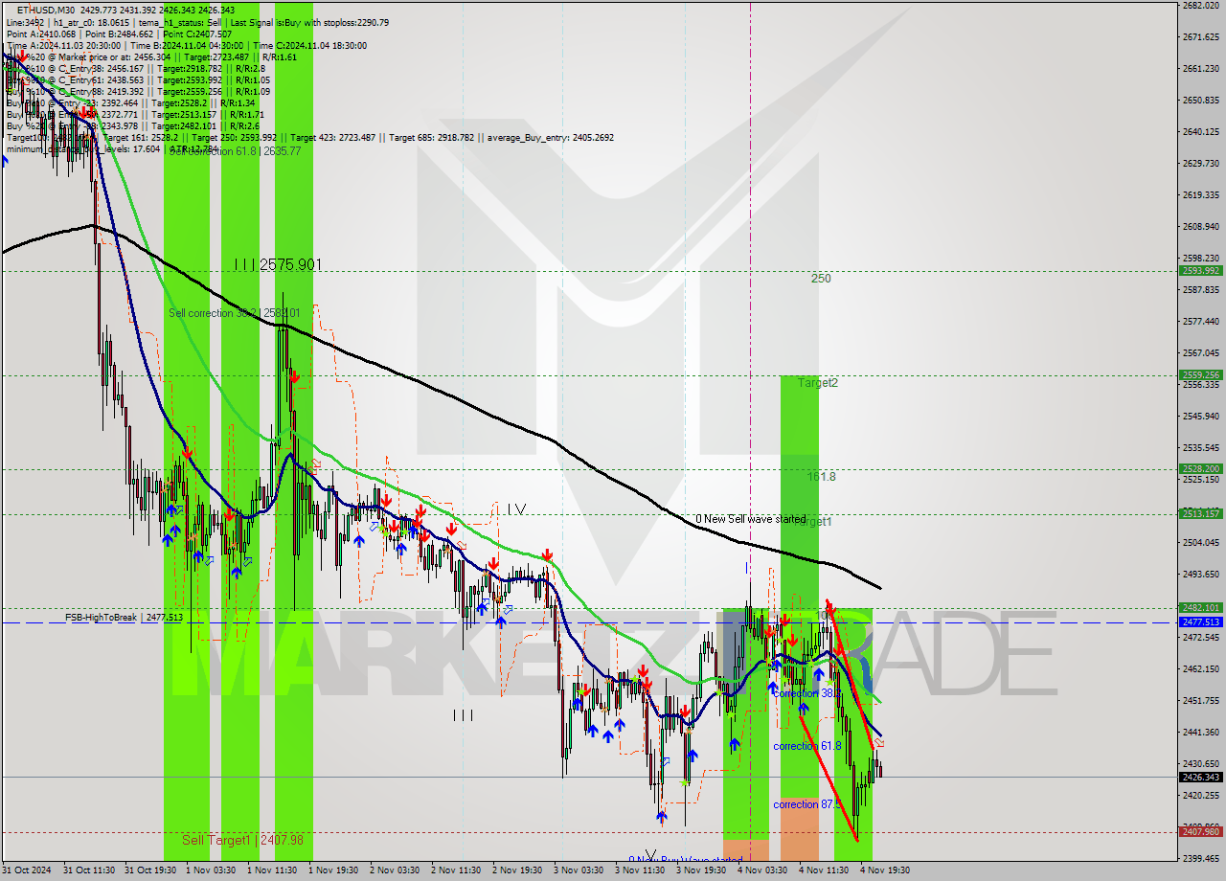
Task: Click the 2682.000 price axis value
Action: 1200,5
